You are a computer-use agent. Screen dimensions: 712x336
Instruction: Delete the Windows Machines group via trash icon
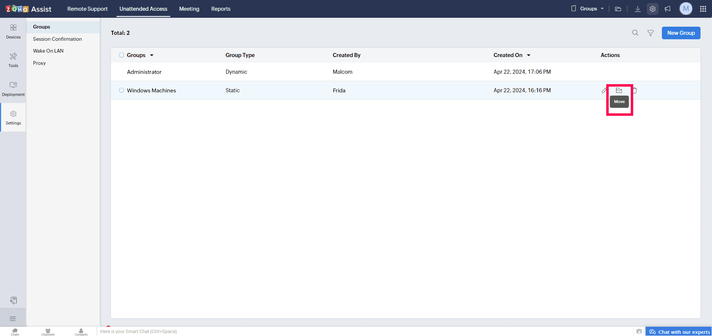pos(634,90)
